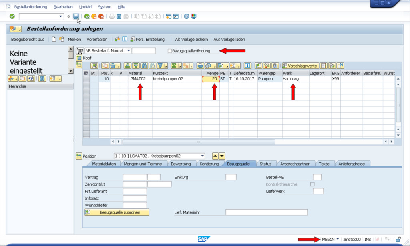410x246 pixels.
Task: Click the item table horizontal scrollbar
Action: tap(199, 142)
